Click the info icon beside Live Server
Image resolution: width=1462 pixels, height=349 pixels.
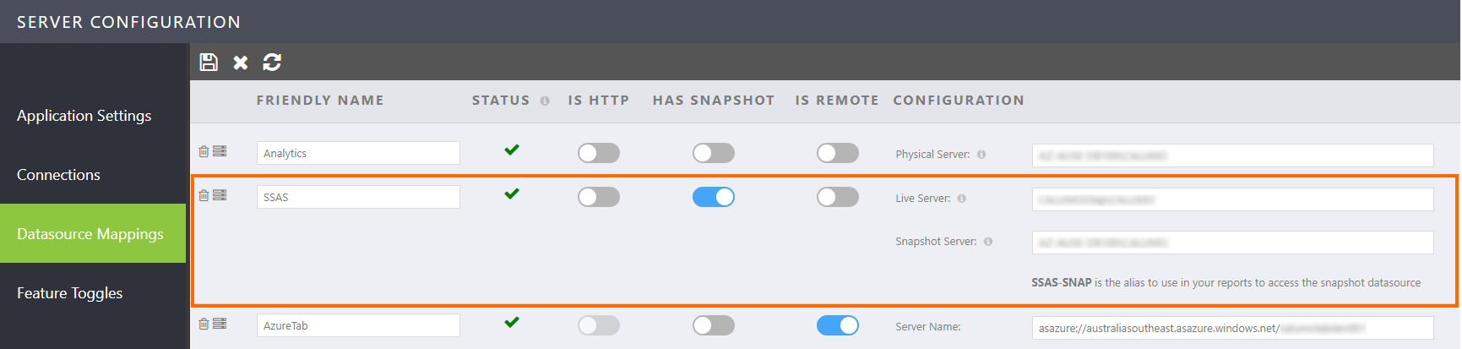point(961,199)
